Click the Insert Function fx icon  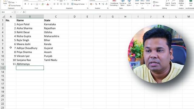(24, 12)
